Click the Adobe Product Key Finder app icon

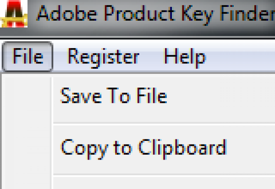click(13, 14)
